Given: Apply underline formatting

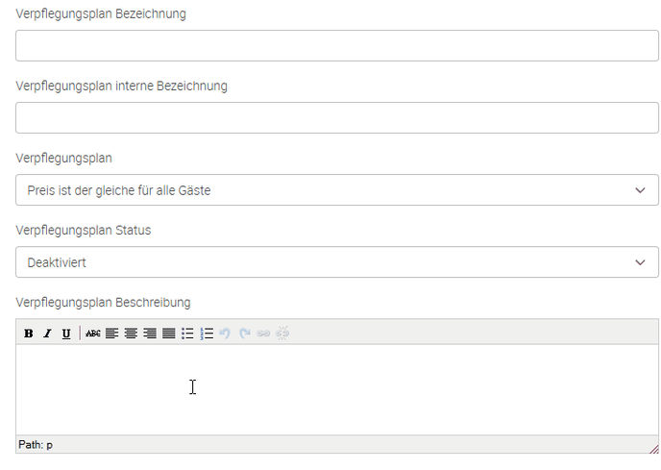Looking at the screenshot, I should pyautogui.click(x=66, y=334).
